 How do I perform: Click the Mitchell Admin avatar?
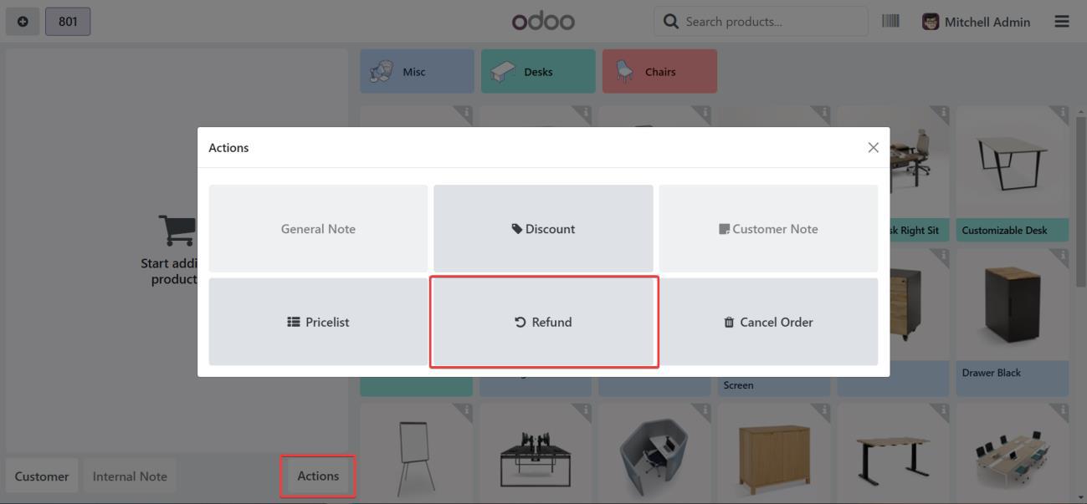931,22
